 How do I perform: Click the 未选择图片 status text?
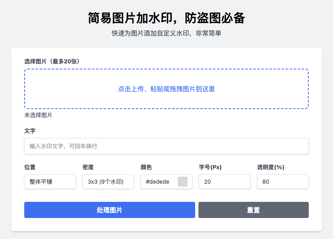tap(38, 115)
